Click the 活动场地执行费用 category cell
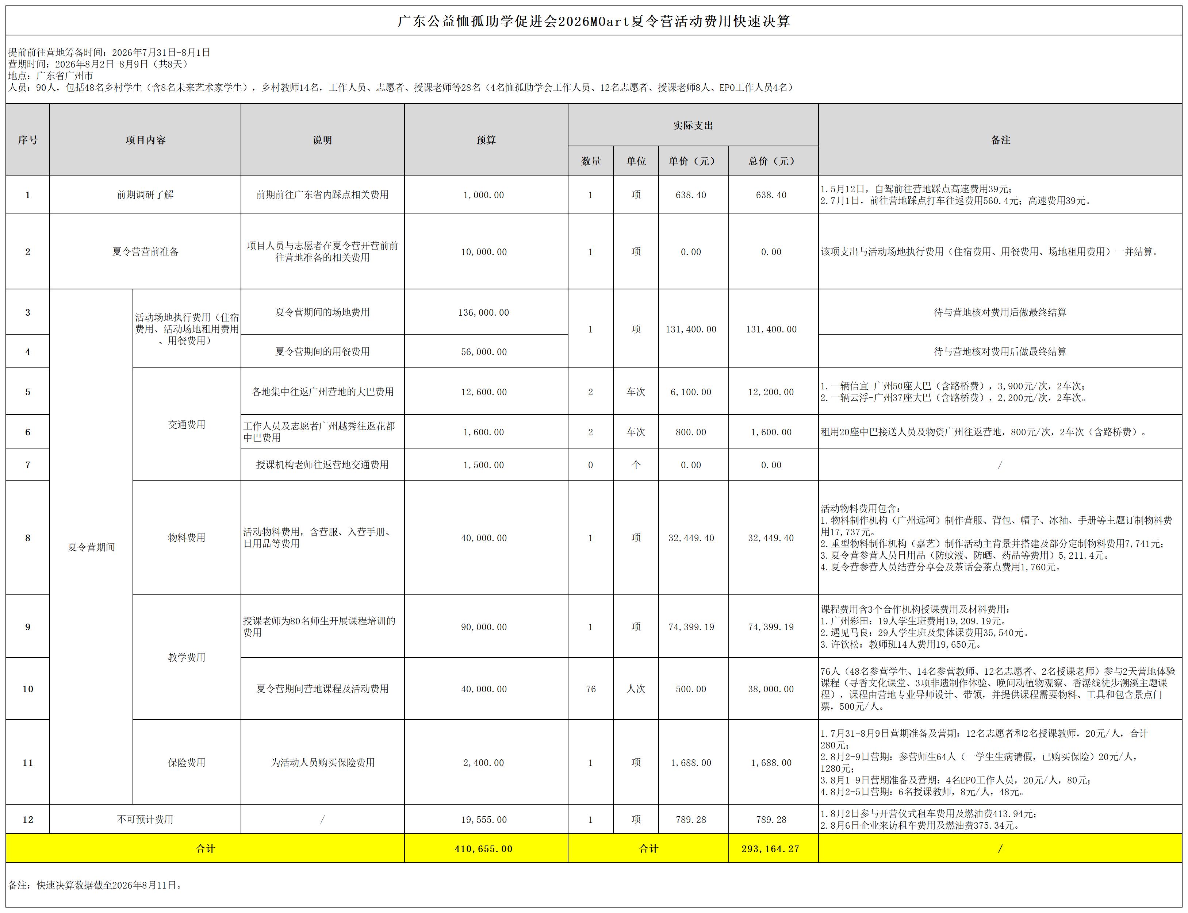 [x=187, y=329]
